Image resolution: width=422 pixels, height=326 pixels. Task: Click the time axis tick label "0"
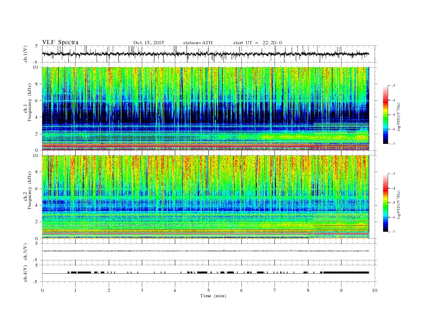42,290
